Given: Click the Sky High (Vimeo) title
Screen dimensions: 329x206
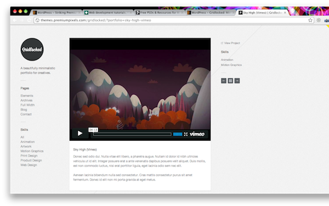Looking at the screenshot, I should (85, 149).
